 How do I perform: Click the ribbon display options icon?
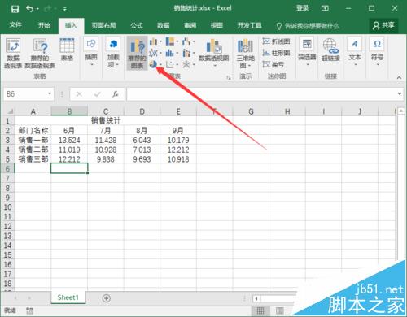(325, 8)
